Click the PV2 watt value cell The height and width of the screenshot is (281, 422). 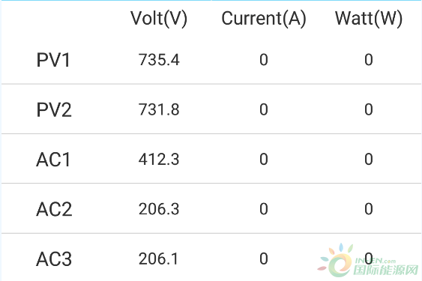pos(369,109)
